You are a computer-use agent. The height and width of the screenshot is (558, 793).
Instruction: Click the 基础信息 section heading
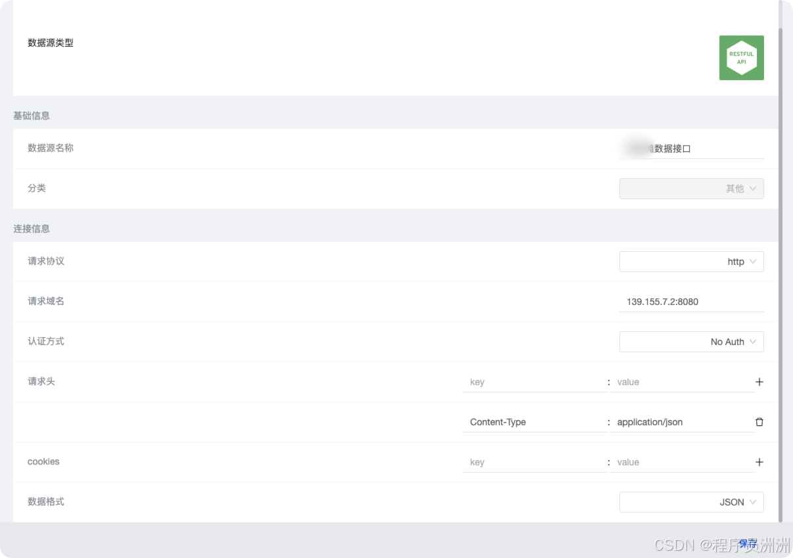click(32, 116)
